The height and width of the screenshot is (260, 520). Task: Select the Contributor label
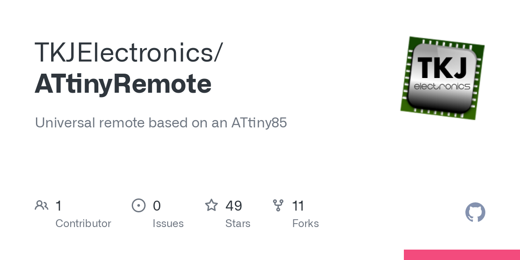pos(83,224)
